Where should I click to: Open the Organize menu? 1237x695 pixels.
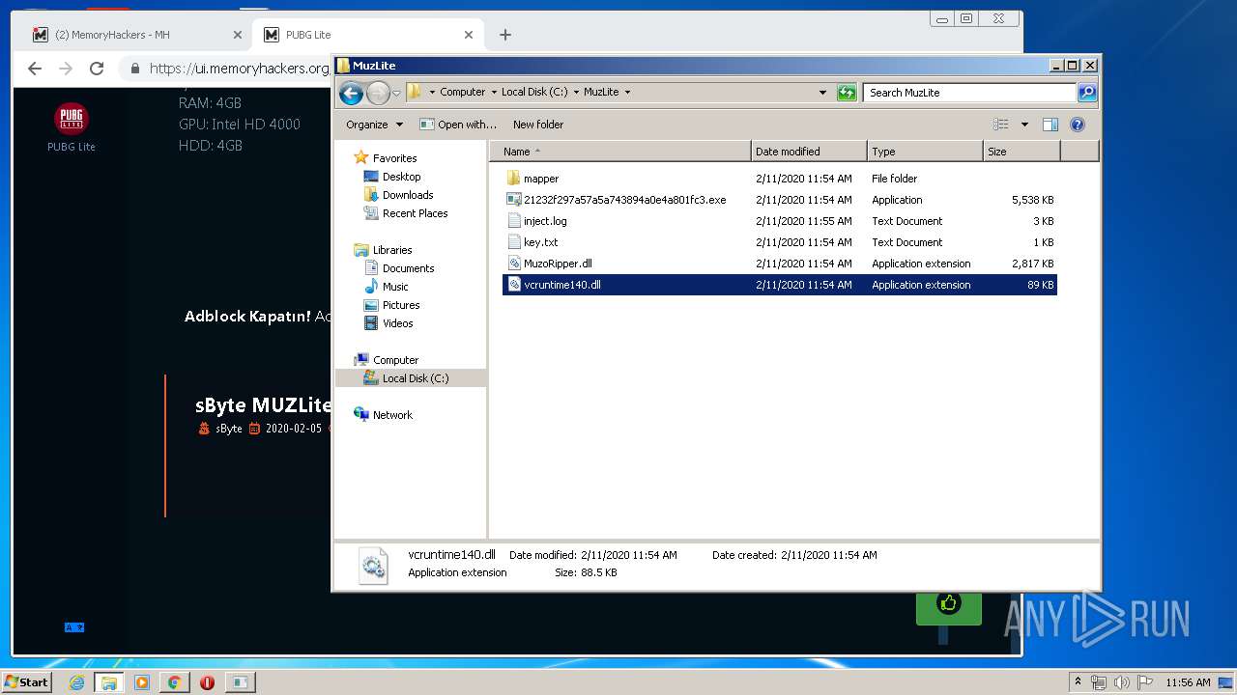372,125
